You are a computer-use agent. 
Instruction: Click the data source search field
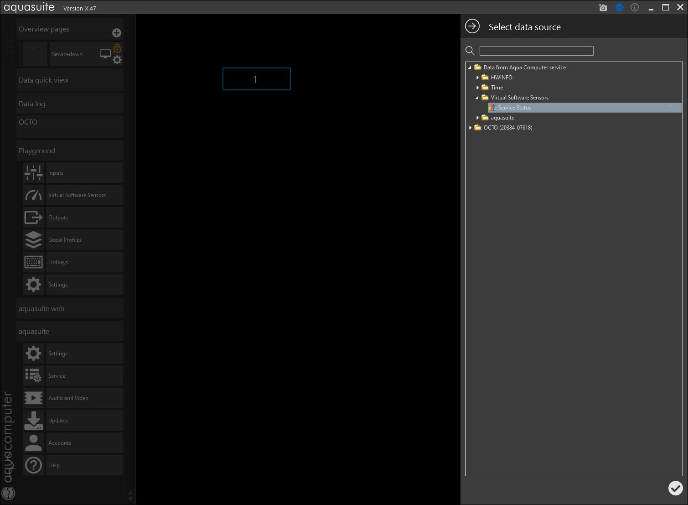[536, 51]
